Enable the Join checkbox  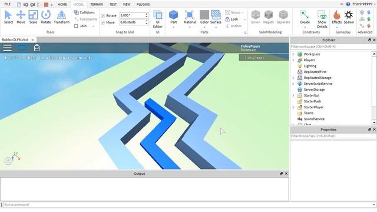(76, 26)
